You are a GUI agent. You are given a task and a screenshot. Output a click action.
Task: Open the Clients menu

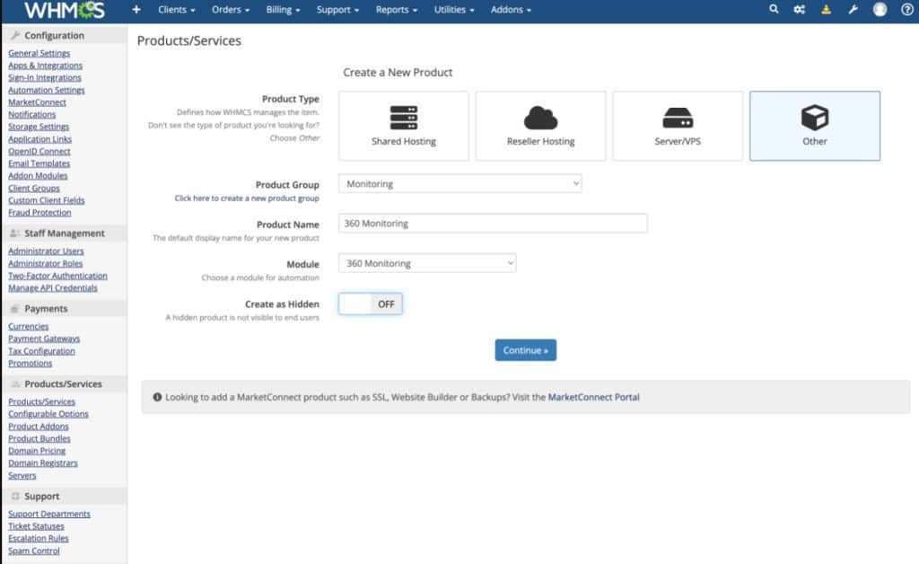(177, 9)
